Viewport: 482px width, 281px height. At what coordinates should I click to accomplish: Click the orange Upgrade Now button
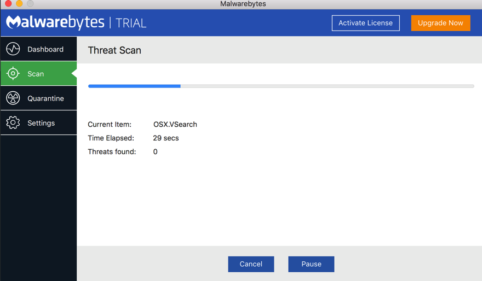pos(441,23)
